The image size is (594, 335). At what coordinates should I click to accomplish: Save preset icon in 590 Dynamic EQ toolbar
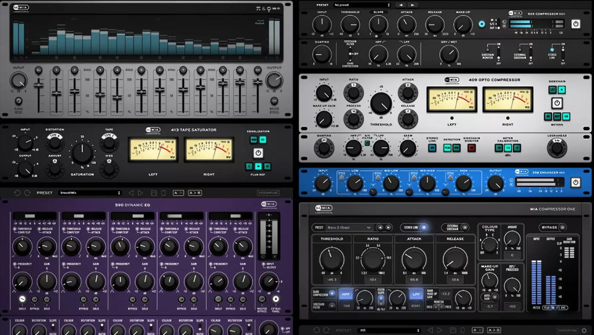tap(153, 193)
